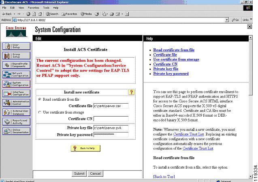Click the Back to Help button
Screen dimensions: 258x182
tap(85, 148)
